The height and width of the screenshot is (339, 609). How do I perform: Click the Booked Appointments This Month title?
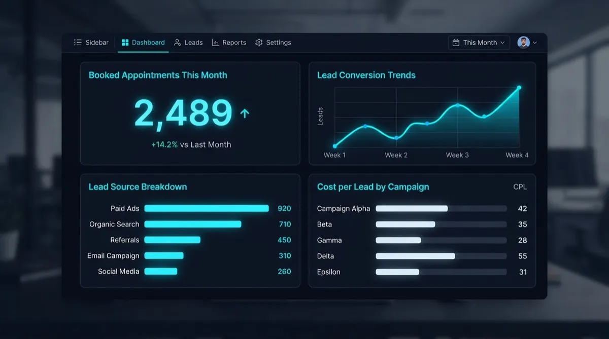[x=158, y=75]
